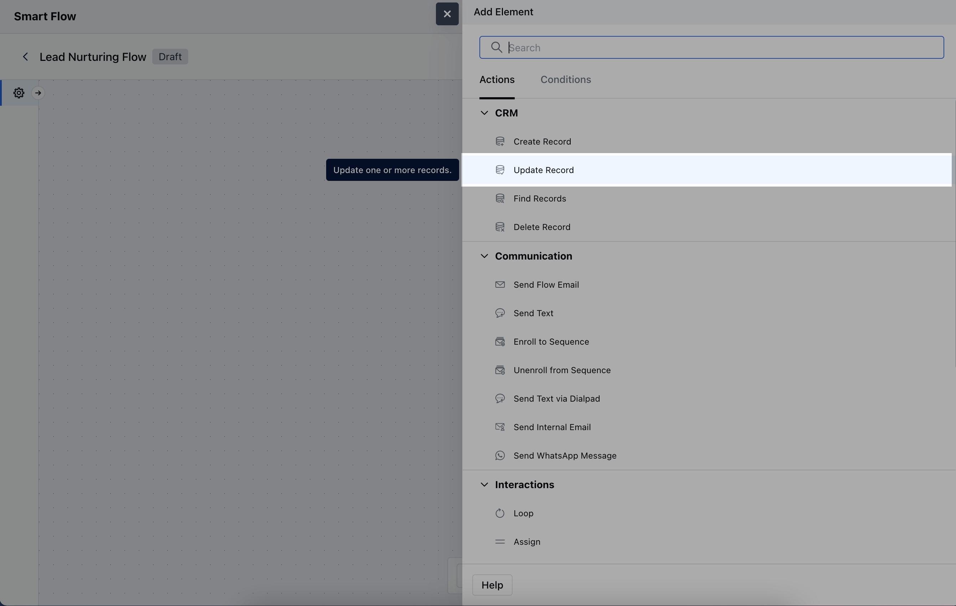Screen dimensions: 956x606
Task: Collapse the Interactions section
Action: point(484,485)
